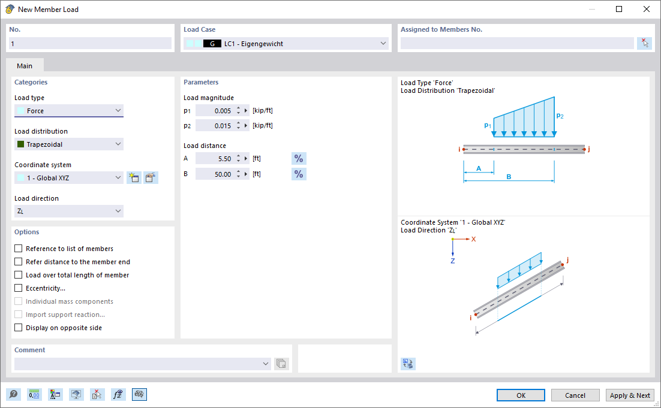Adjust distance B with spinner
This screenshot has height=408, width=661.
[x=238, y=174]
